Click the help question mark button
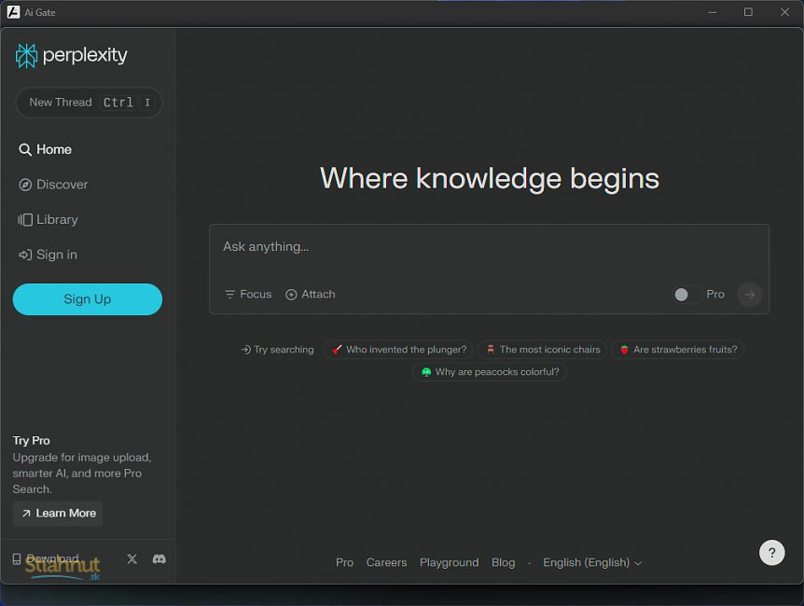This screenshot has width=804, height=606. pyautogui.click(x=771, y=553)
